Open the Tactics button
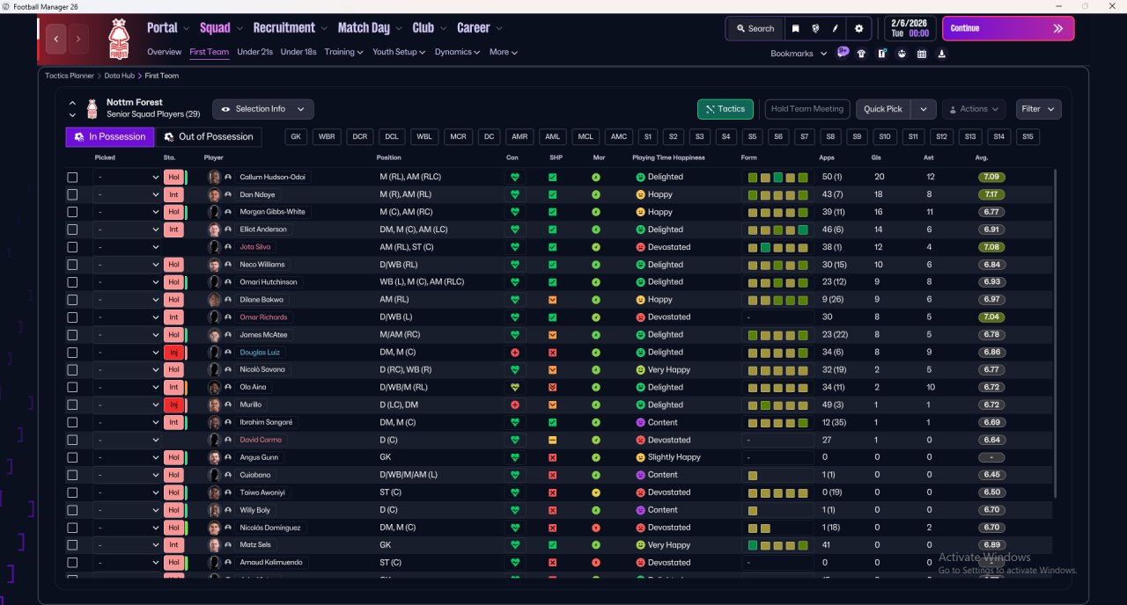1127x605 pixels. tap(726, 109)
